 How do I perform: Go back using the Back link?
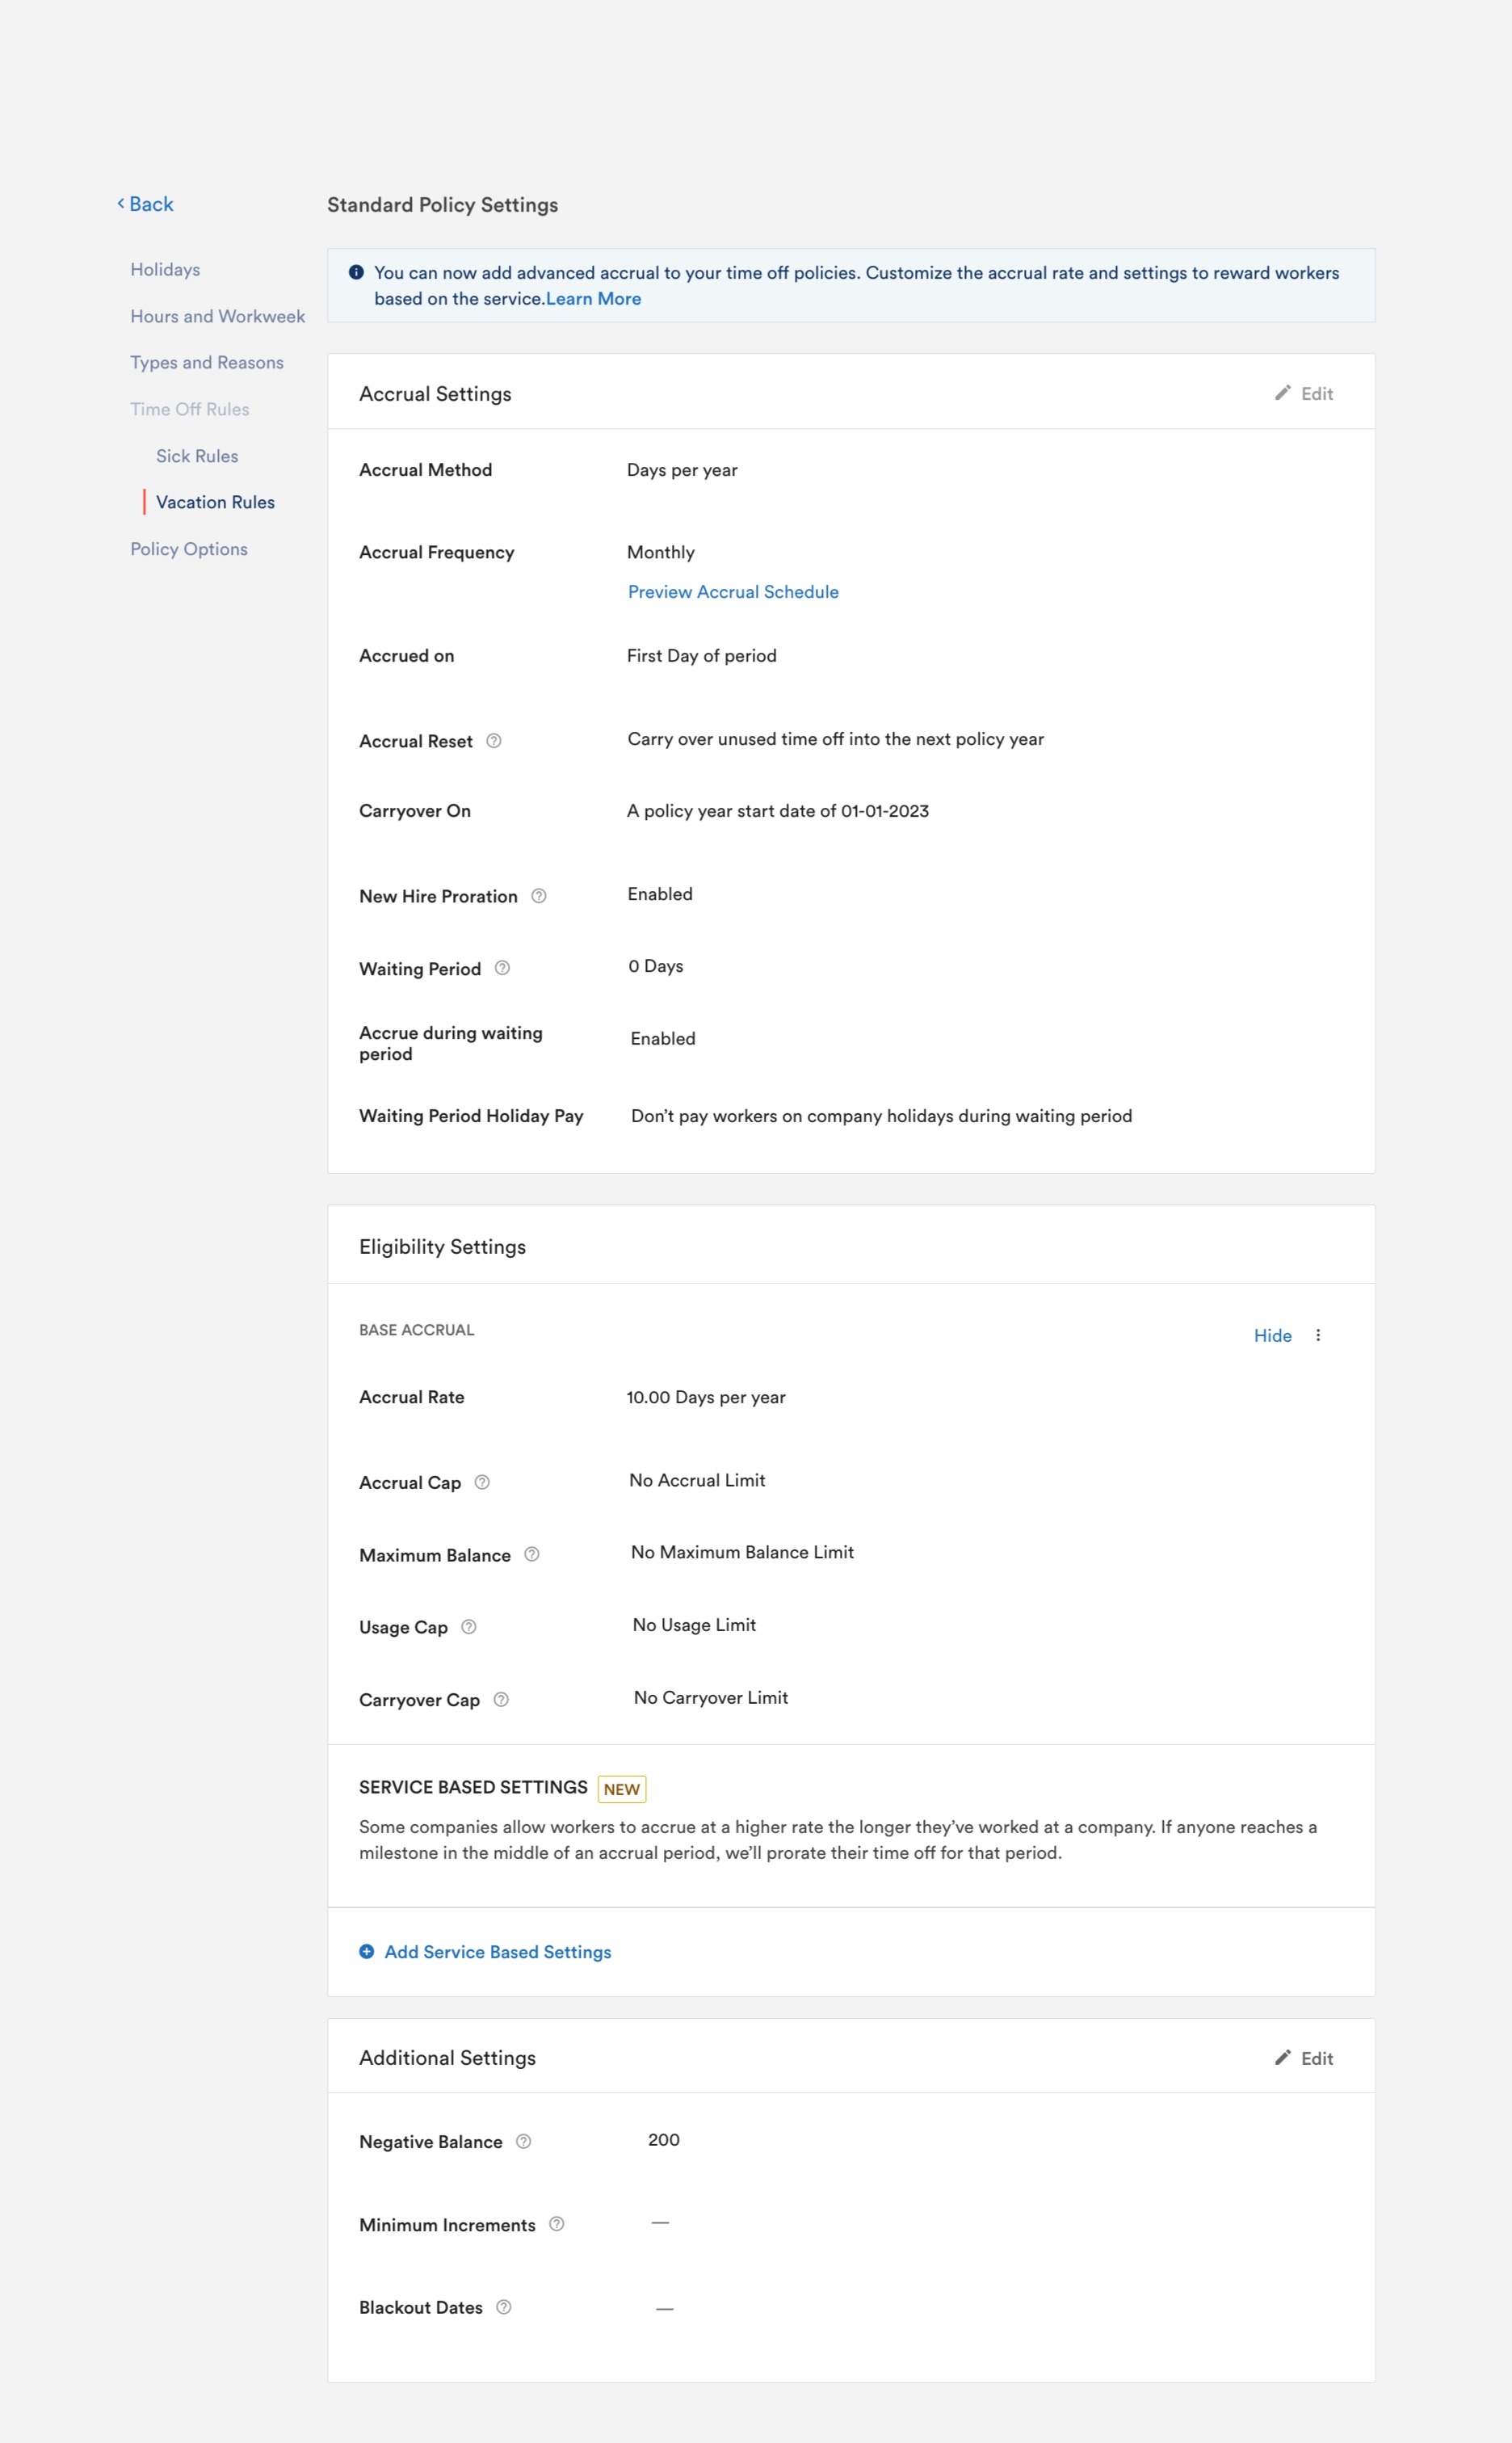point(146,204)
